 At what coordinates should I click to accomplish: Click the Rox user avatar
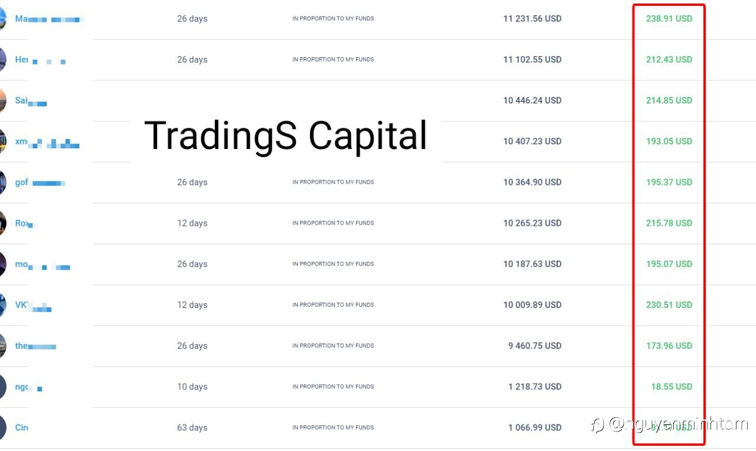2,223
